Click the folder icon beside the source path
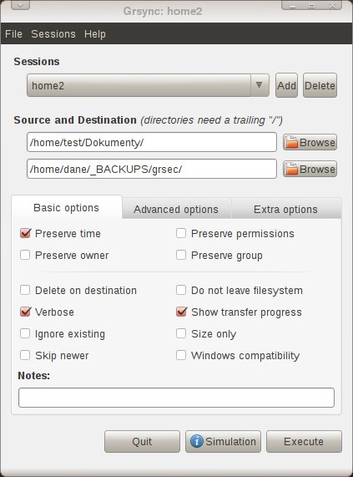 (291, 142)
